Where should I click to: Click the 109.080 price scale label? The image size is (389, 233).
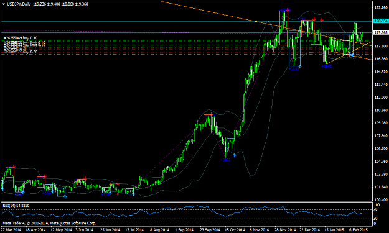(x=381, y=123)
